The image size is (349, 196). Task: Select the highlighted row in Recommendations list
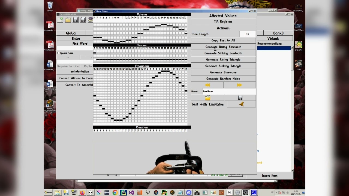pos(274,48)
